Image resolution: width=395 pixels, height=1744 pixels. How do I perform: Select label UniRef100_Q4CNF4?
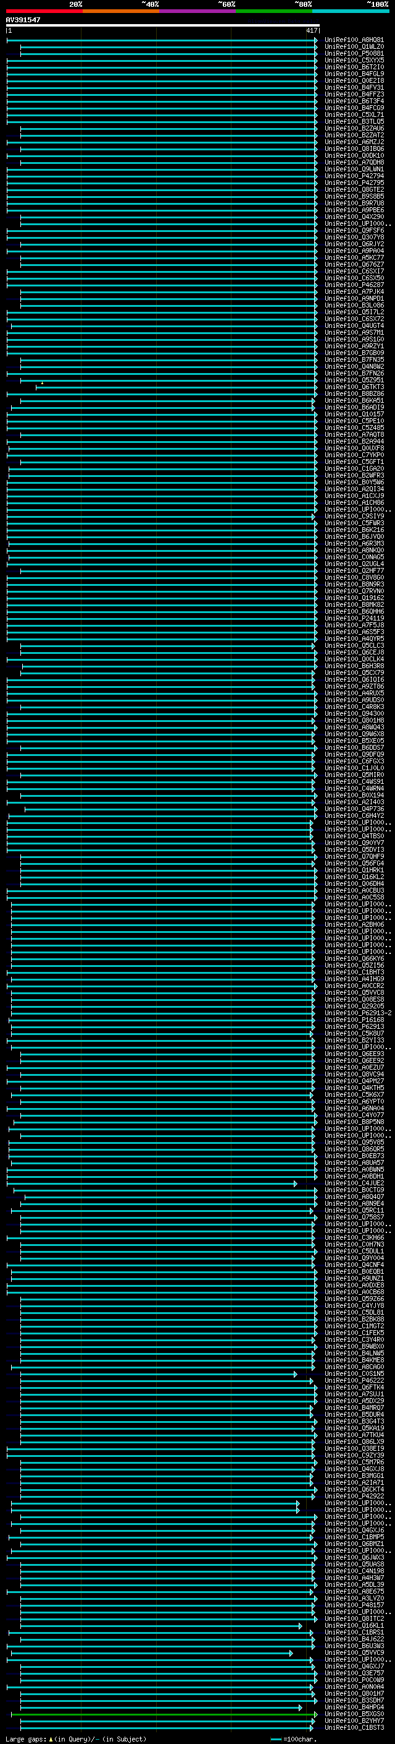tap(354, 1265)
